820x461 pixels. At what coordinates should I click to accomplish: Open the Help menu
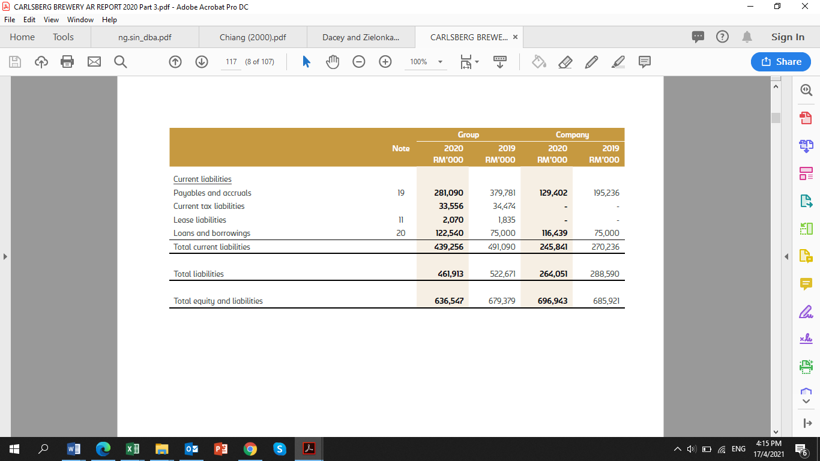pyautogui.click(x=109, y=20)
